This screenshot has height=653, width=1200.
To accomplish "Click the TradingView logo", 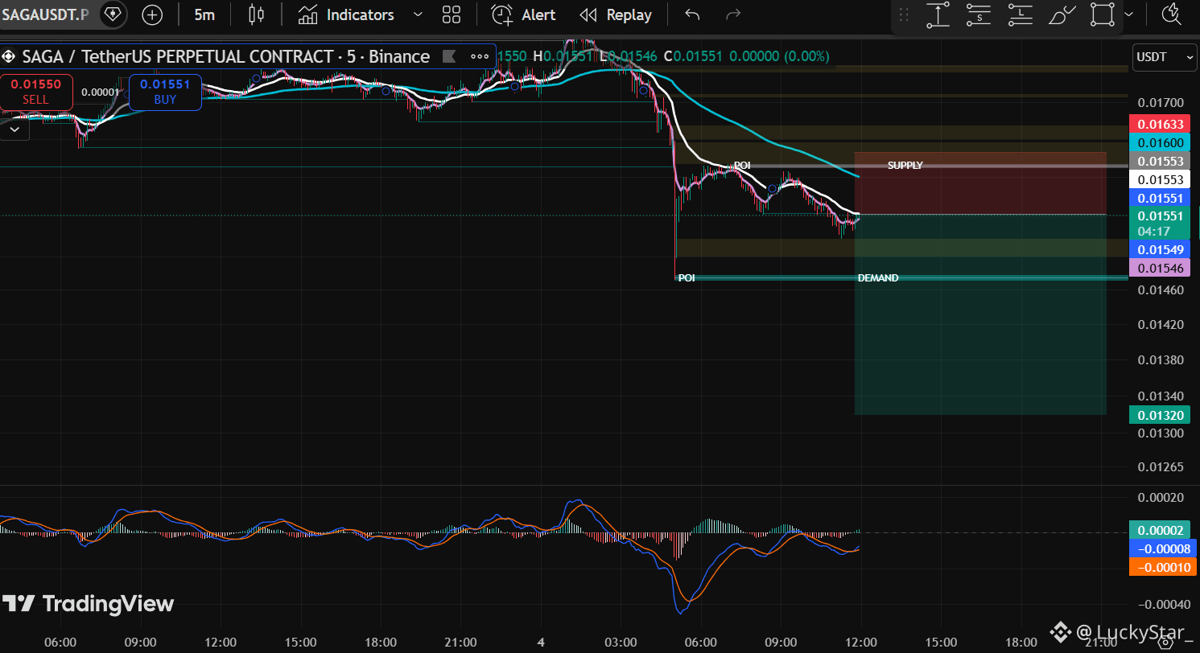I will pos(89,604).
